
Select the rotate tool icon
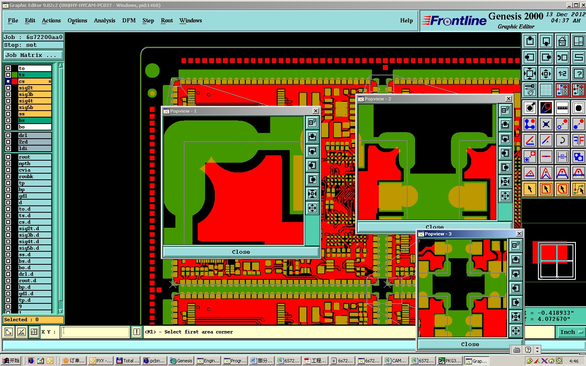(x=562, y=140)
